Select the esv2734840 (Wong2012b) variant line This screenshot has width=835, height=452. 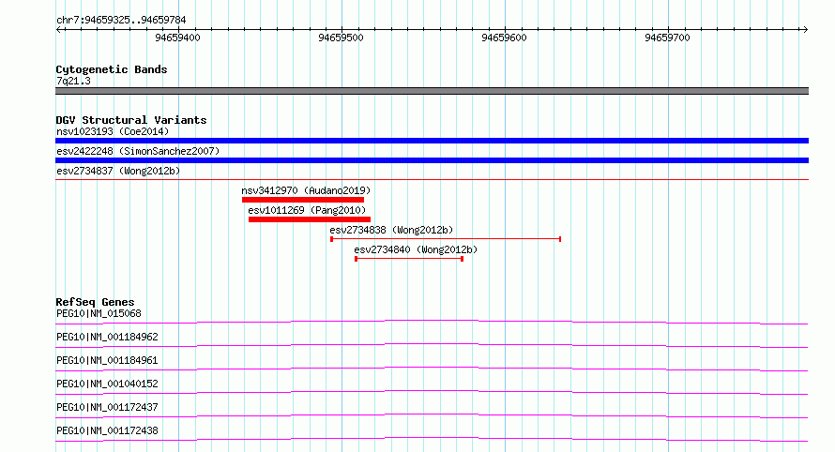(409, 259)
